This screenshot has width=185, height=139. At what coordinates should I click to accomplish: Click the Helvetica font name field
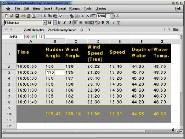(x=23, y=23)
